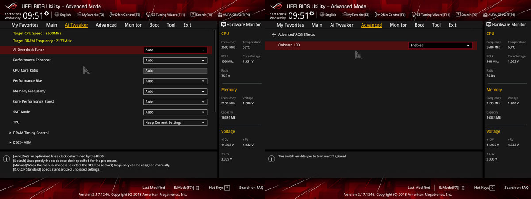Open the Performance Enhancer dropdown
Screen dimensions: 531x199
(175, 60)
